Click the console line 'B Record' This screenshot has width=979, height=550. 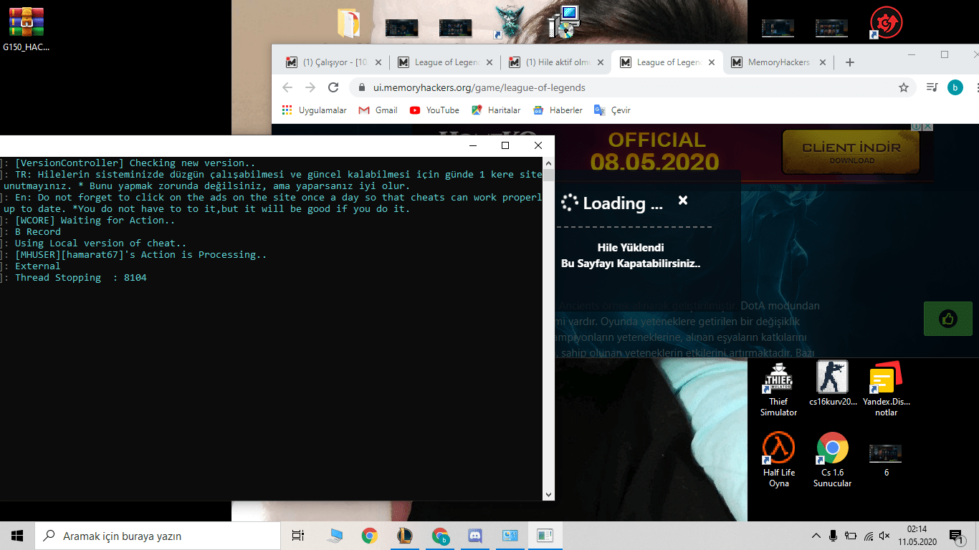point(38,232)
